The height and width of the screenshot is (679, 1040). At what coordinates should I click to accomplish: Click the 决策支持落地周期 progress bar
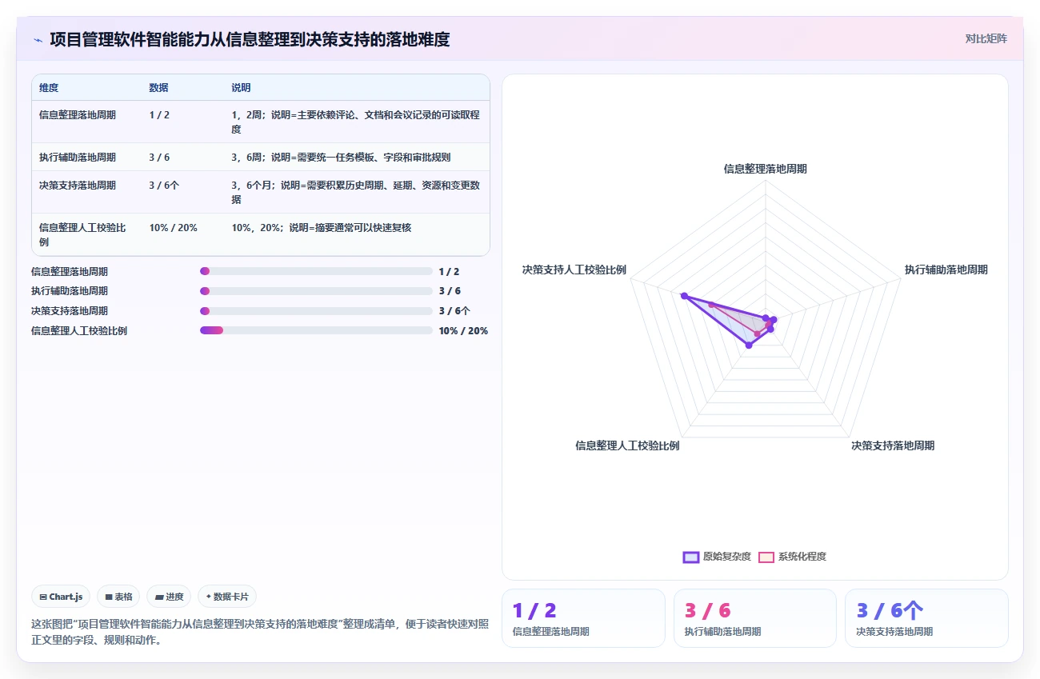tap(316, 311)
